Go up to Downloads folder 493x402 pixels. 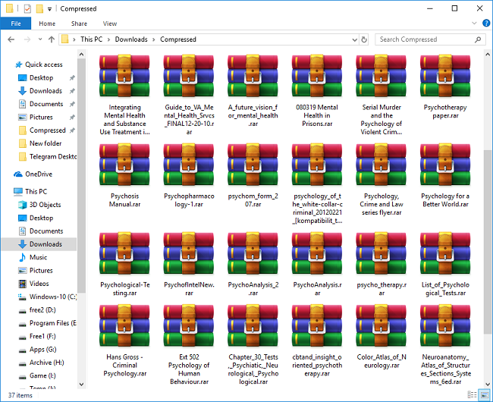coord(52,39)
